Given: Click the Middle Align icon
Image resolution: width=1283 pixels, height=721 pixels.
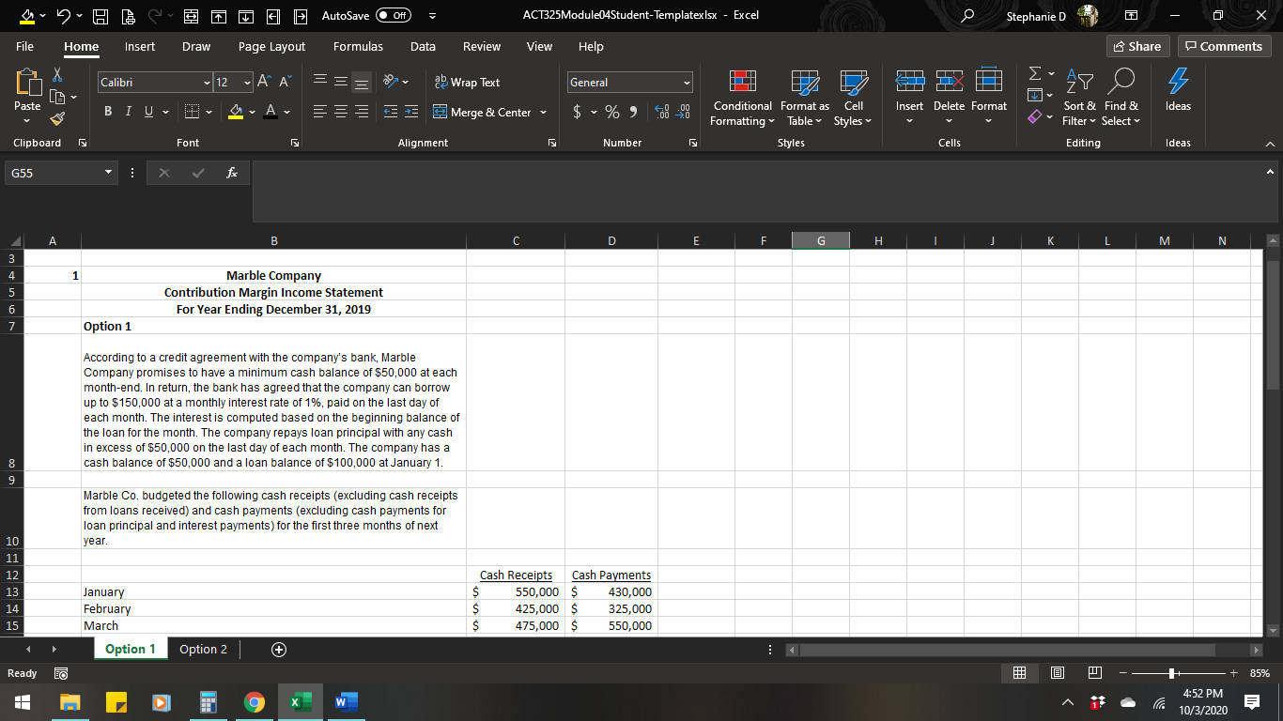Looking at the screenshot, I should [341, 83].
